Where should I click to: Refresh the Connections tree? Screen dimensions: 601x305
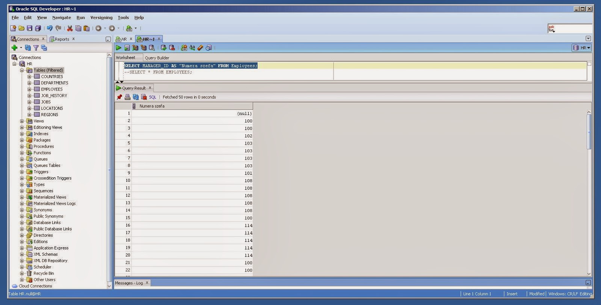tap(28, 48)
